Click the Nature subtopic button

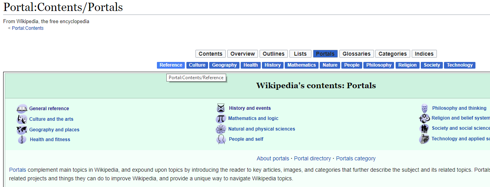point(330,65)
